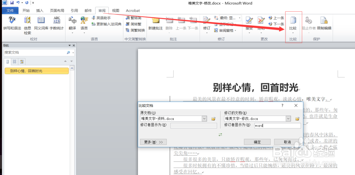Switch to the Mailings (邮件) tab
355x175 pixels.
[88, 10]
